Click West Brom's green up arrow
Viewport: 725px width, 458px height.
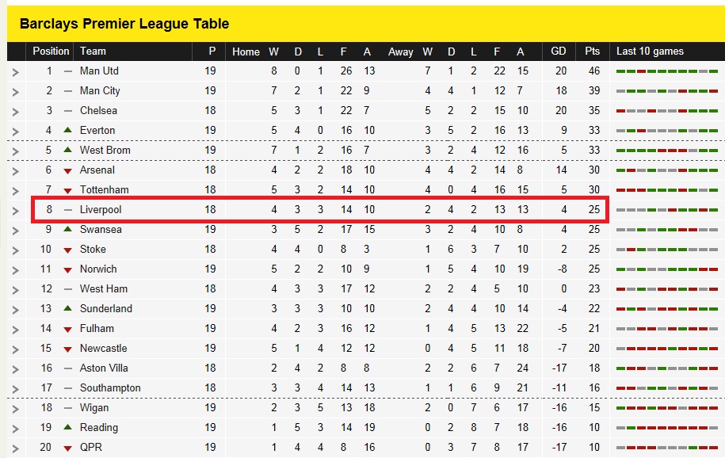(x=68, y=150)
